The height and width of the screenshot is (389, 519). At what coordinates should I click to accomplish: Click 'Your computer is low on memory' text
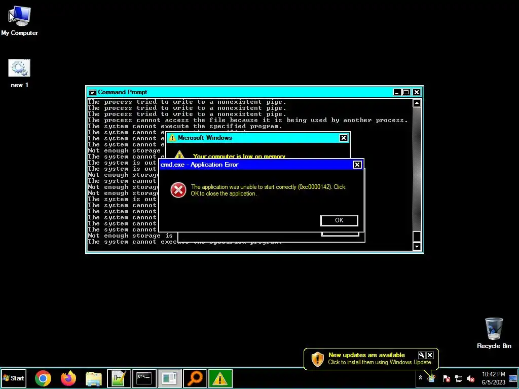pyautogui.click(x=239, y=157)
